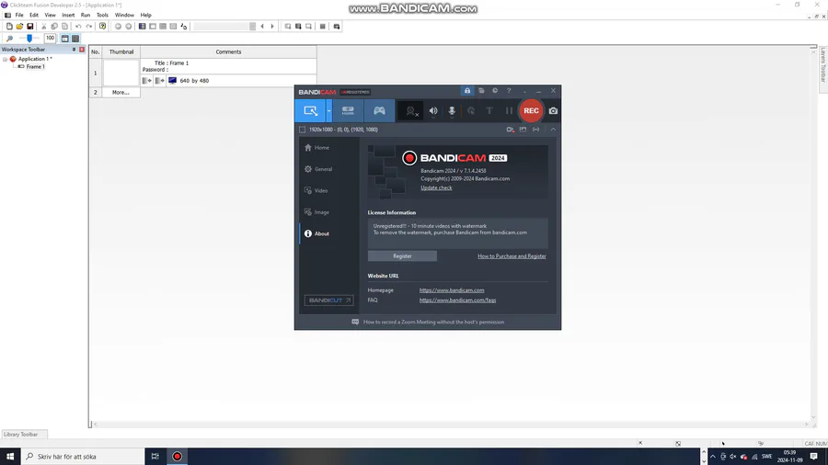Image resolution: width=828 pixels, height=465 pixels.
Task: Click the Undo arrow icon
Action: tap(78, 27)
